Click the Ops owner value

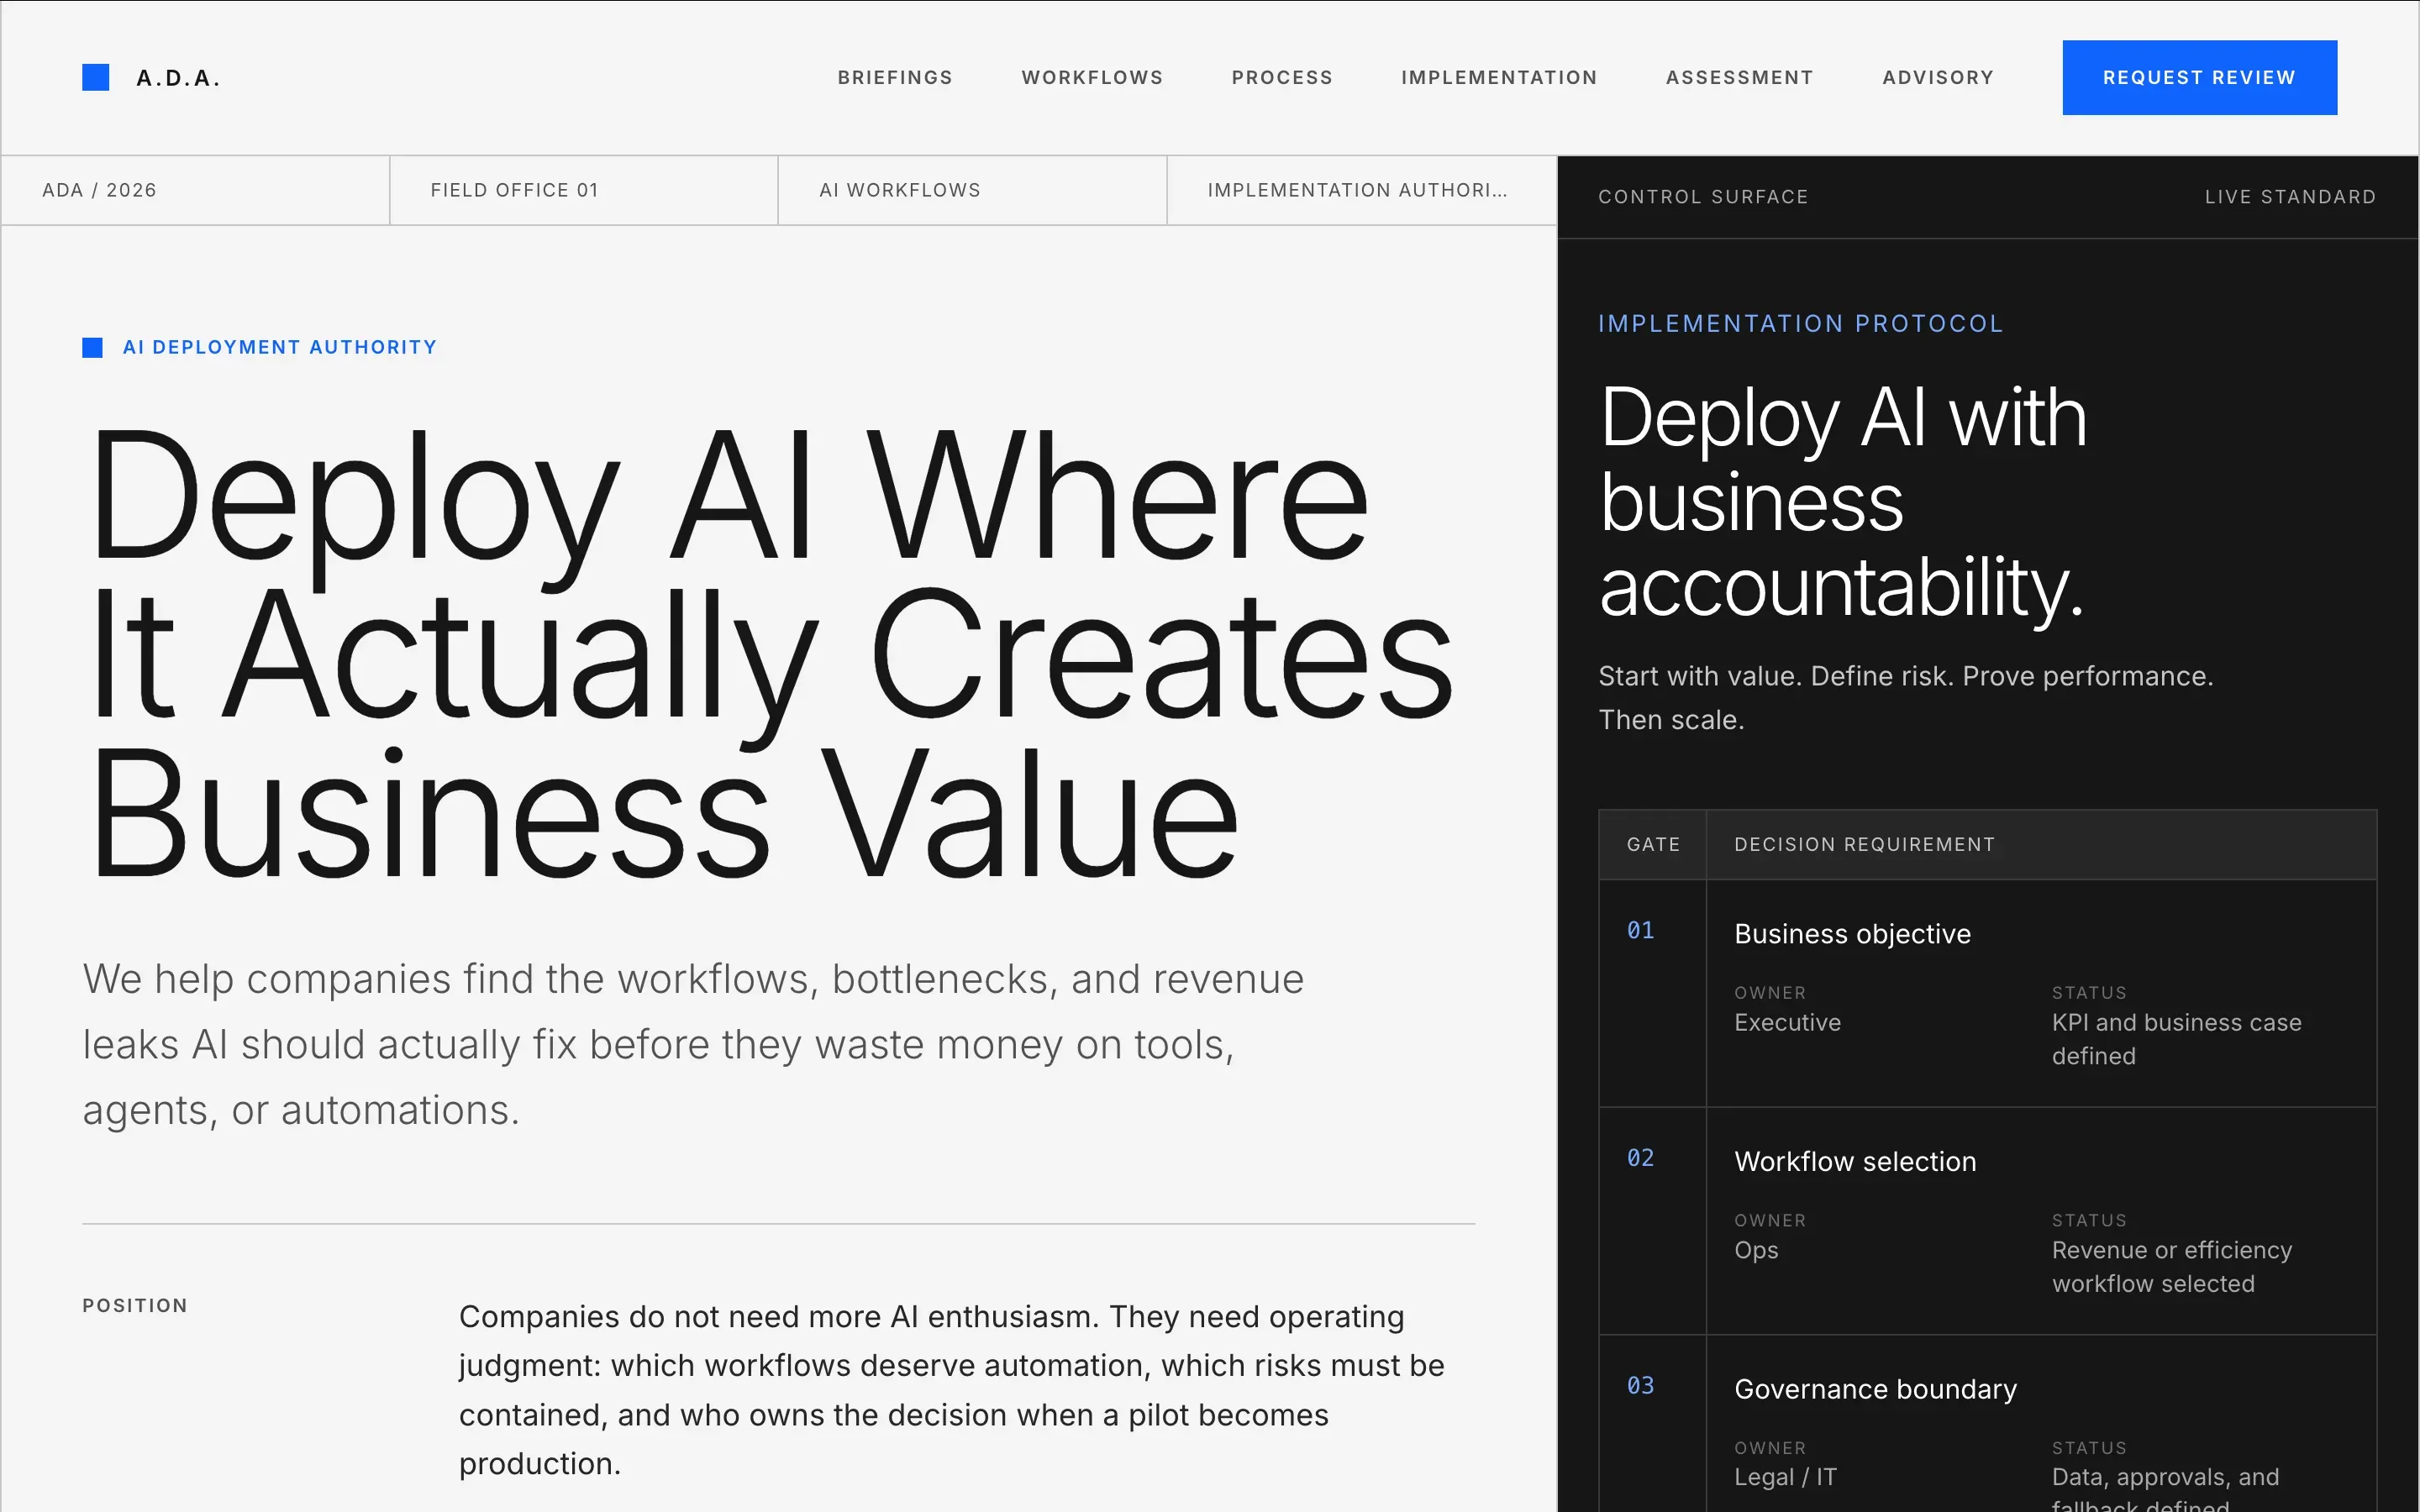tap(1756, 1250)
